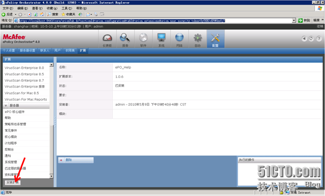Click the IE history icon
This screenshot has height=196, width=325.
(x=80, y=15)
